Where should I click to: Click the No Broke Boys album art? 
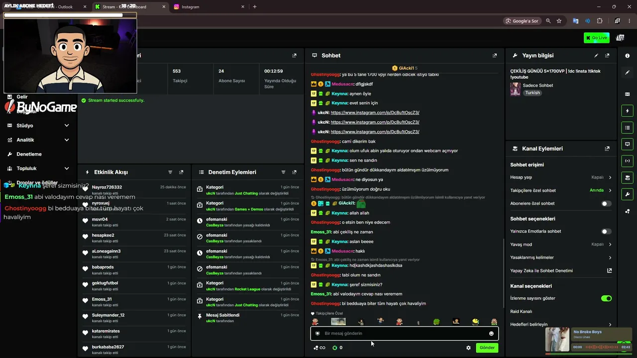pos(557,340)
